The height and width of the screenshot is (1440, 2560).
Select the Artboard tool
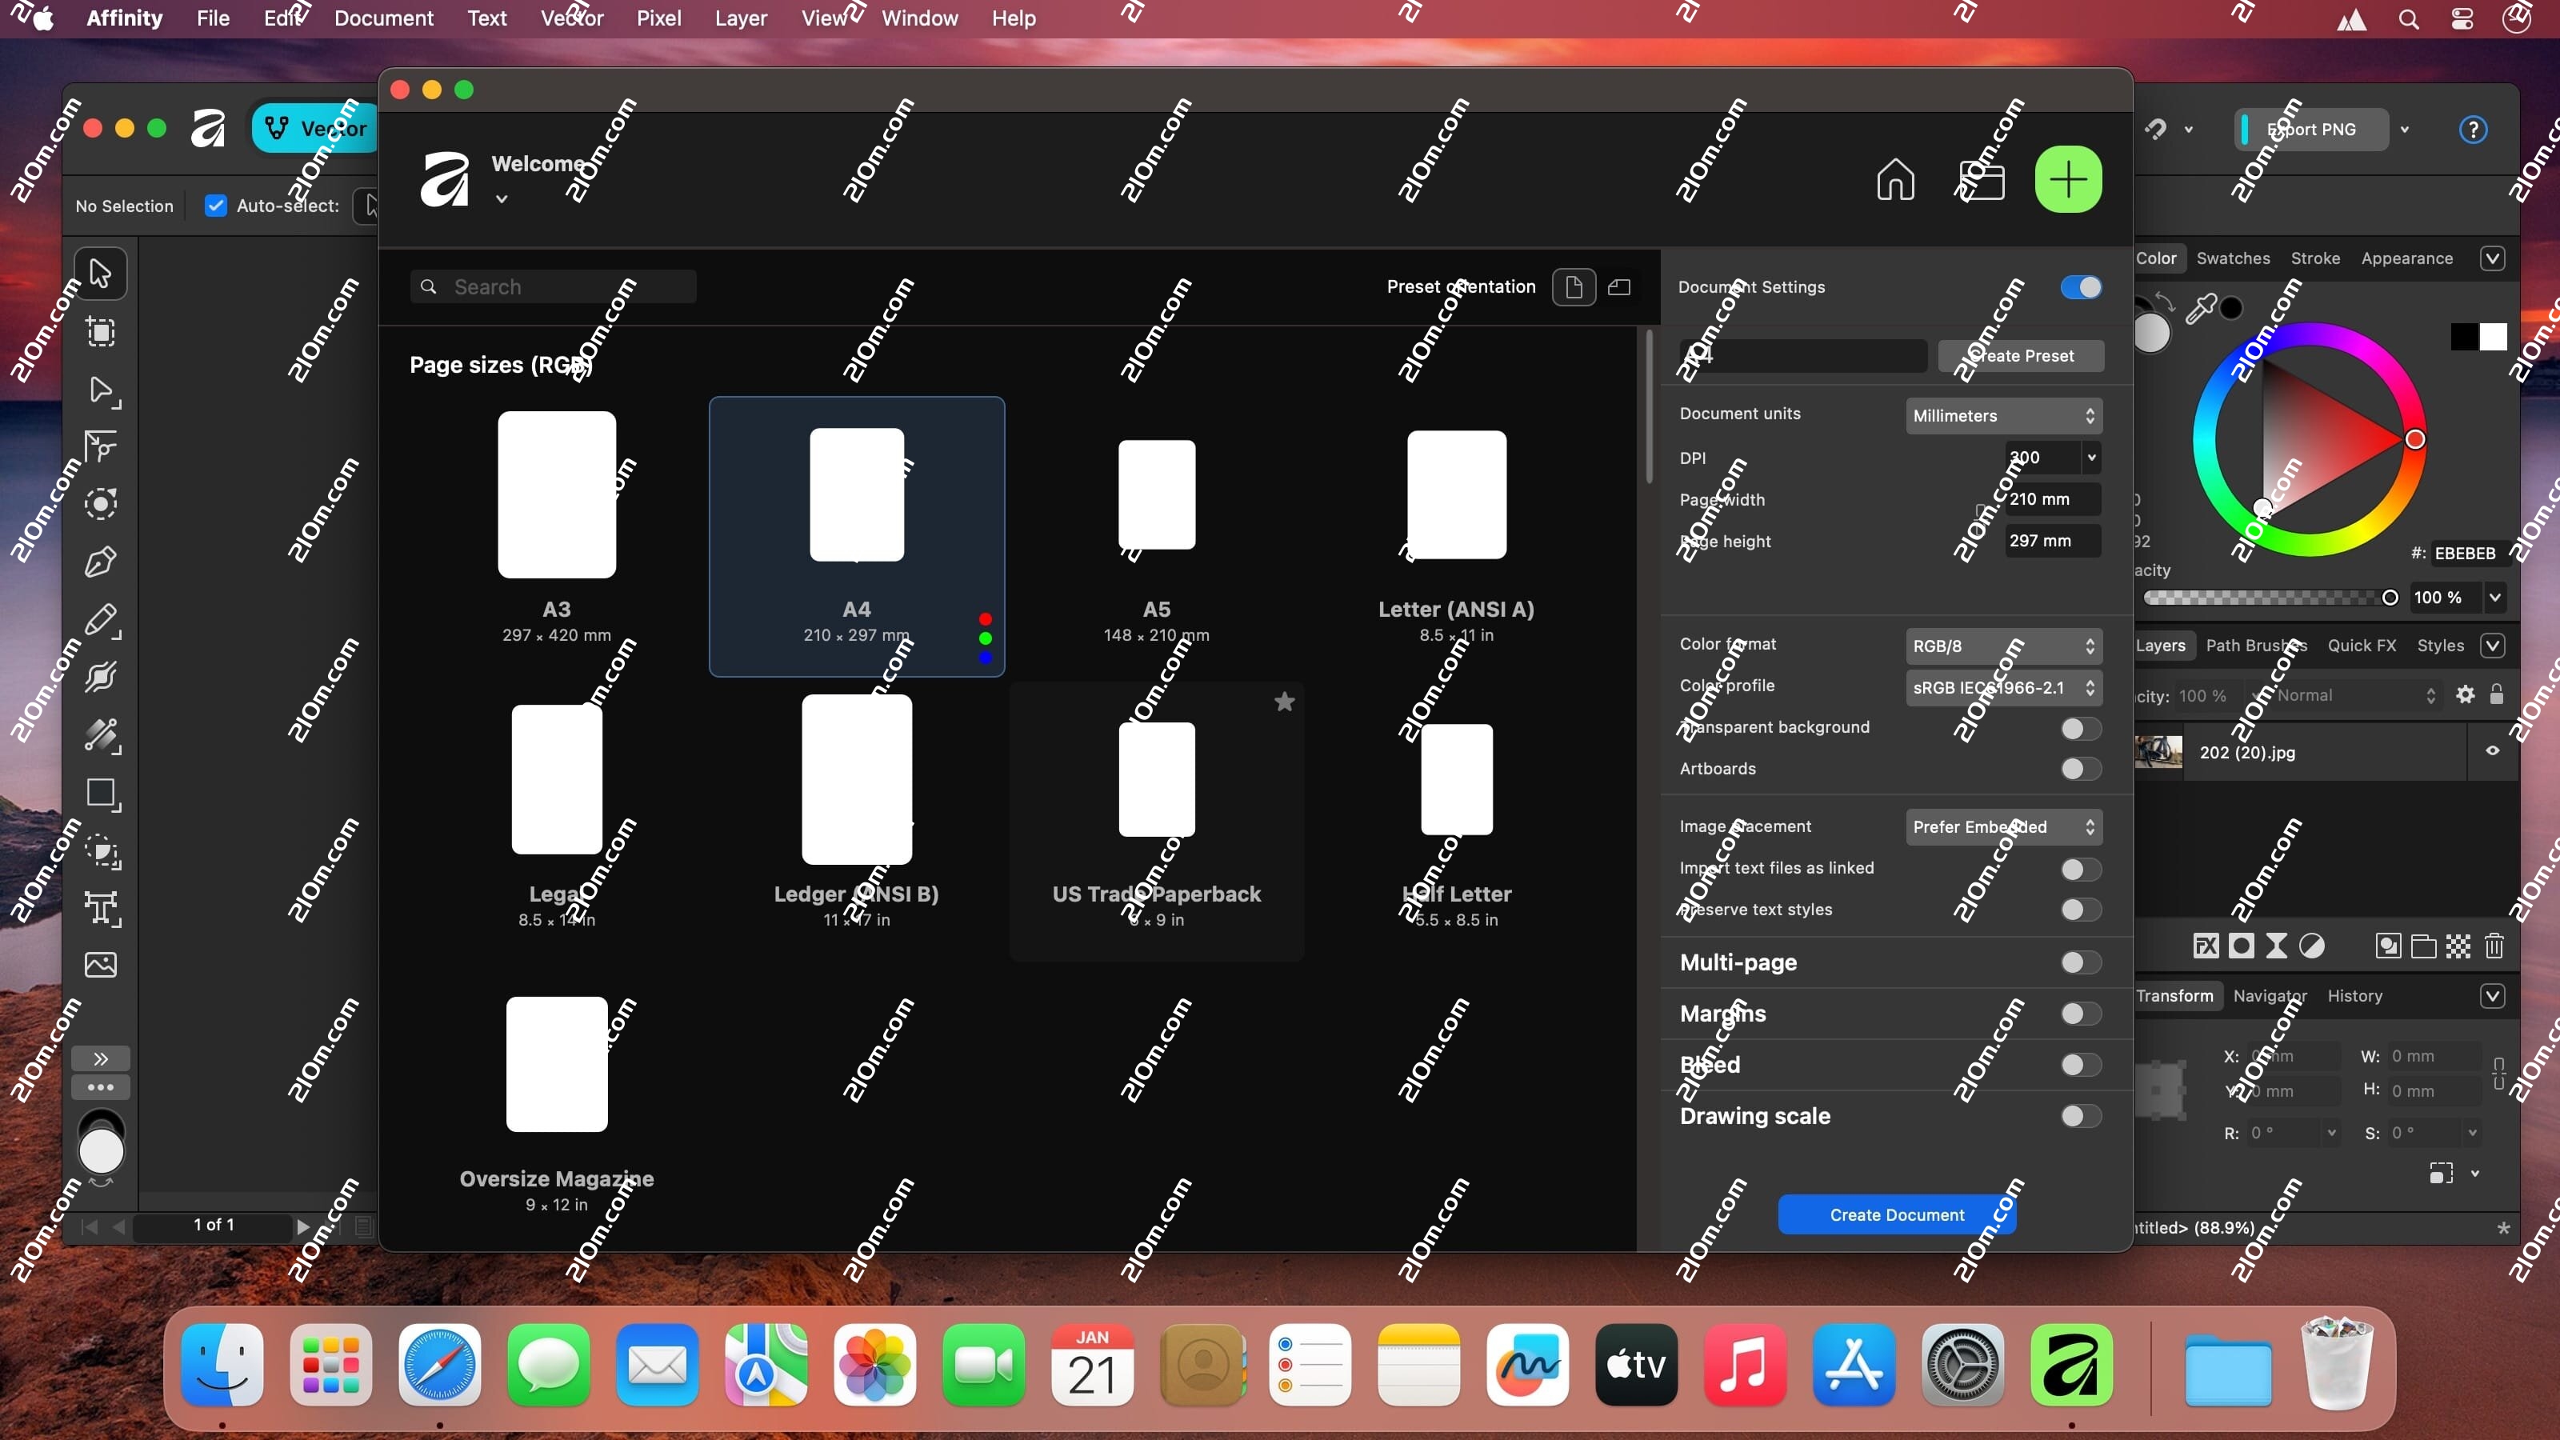100,332
